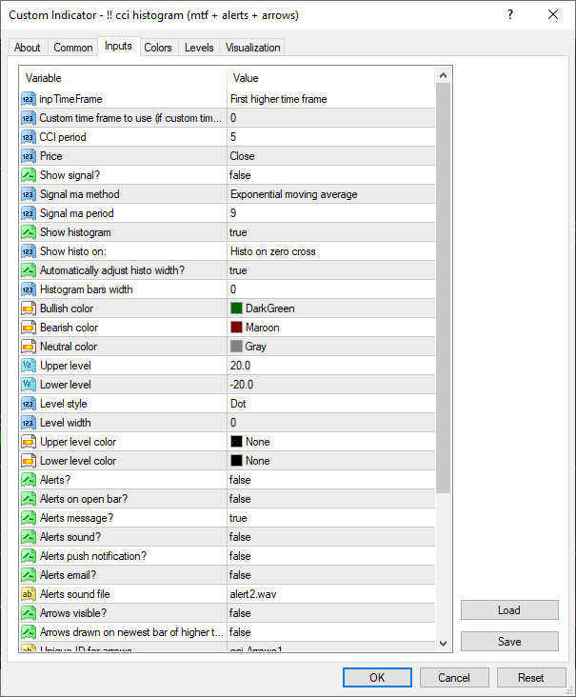
Task: Click the color icon beside Neutral color
Action: click(28, 347)
